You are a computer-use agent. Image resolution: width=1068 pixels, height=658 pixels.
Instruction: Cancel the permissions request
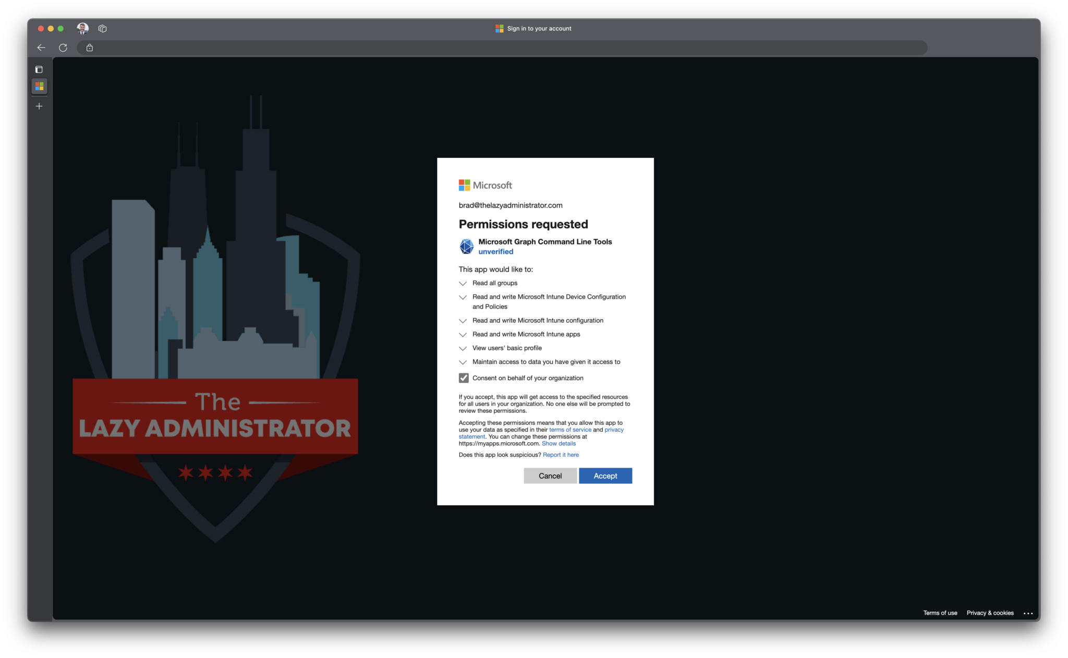click(x=550, y=476)
